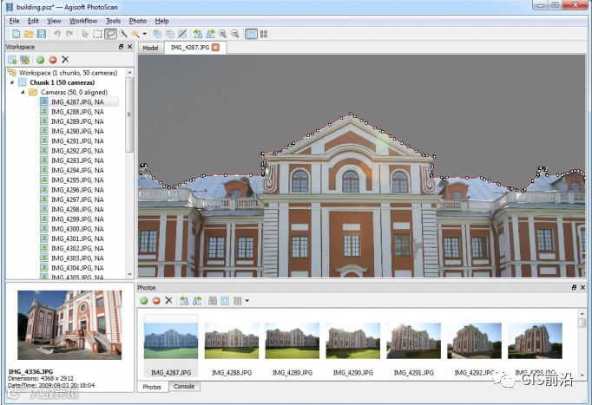Open a project via the folder icon
This screenshot has height=405, width=592.
[29, 34]
